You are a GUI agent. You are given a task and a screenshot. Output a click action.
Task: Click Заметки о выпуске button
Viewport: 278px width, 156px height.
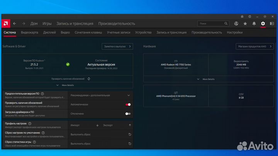[x=117, y=46]
